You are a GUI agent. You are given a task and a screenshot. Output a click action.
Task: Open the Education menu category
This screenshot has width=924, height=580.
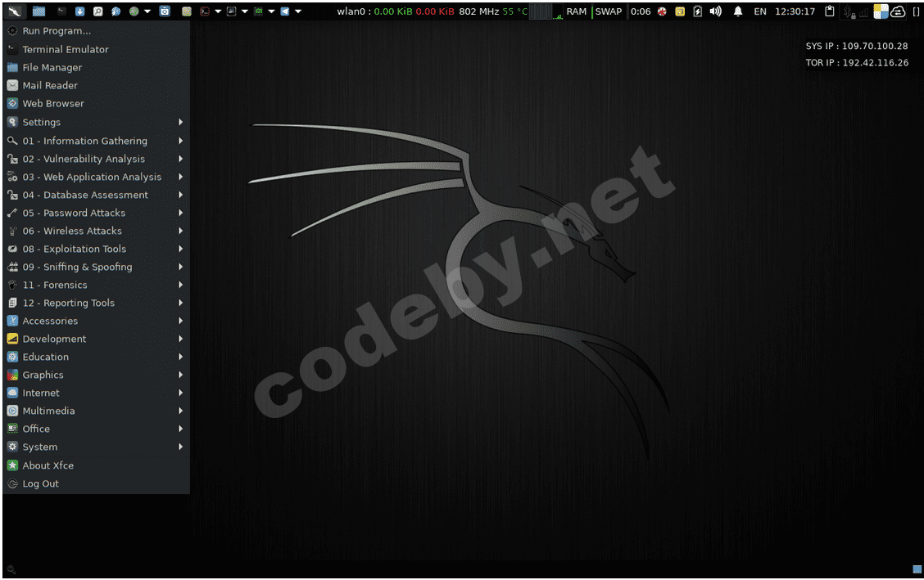96,357
